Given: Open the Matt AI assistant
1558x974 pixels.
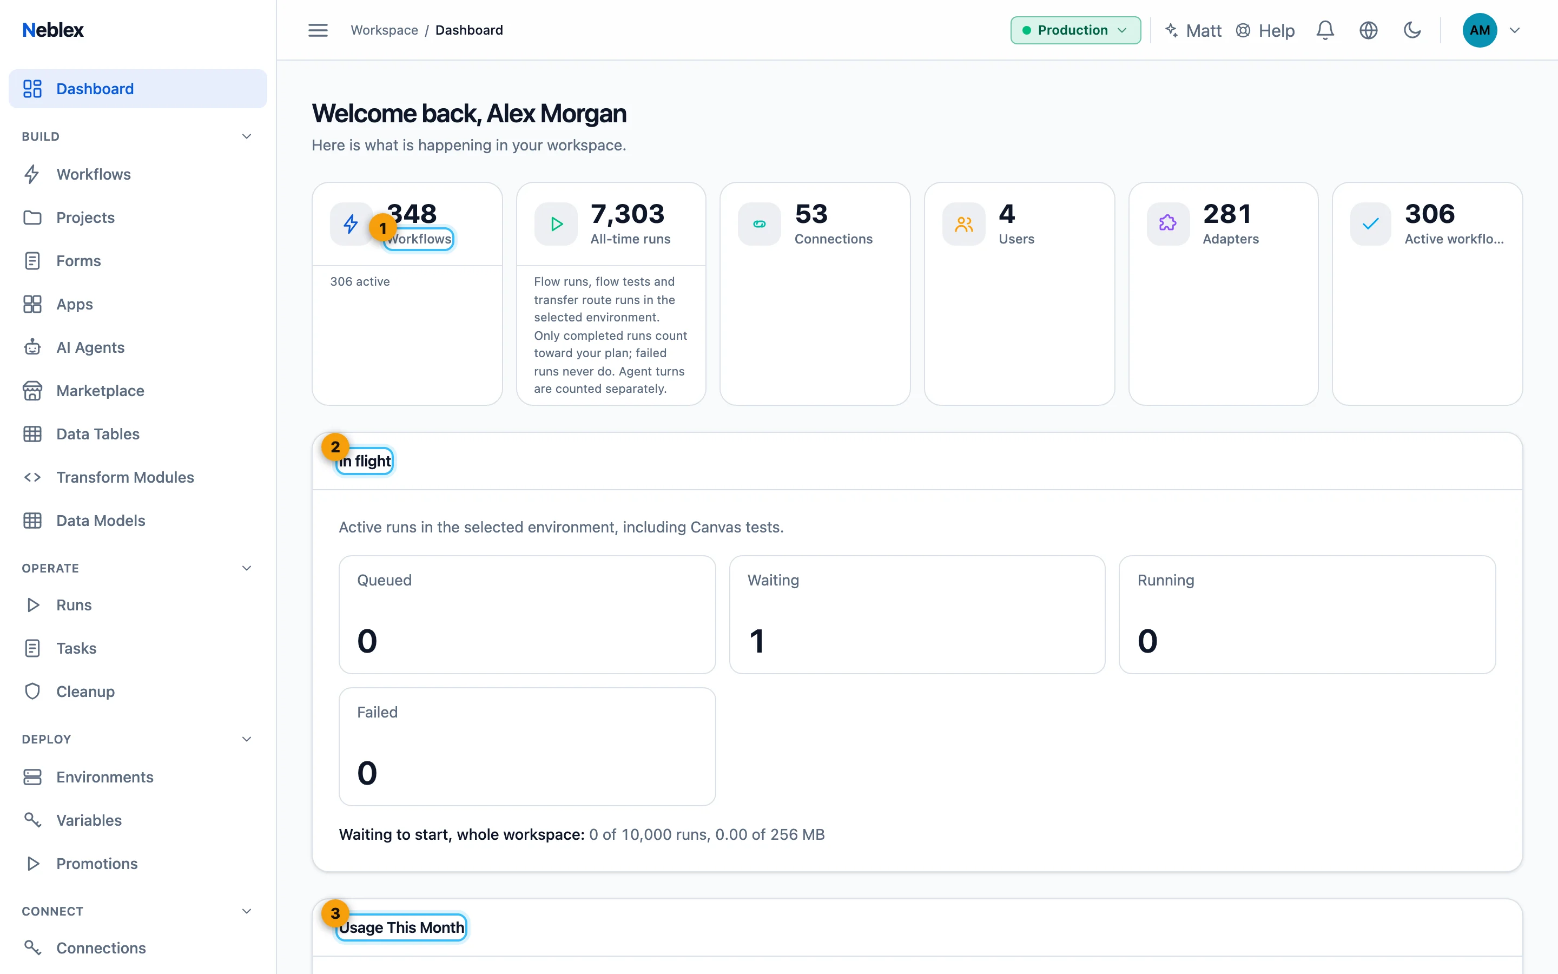Looking at the screenshot, I should 1193,30.
